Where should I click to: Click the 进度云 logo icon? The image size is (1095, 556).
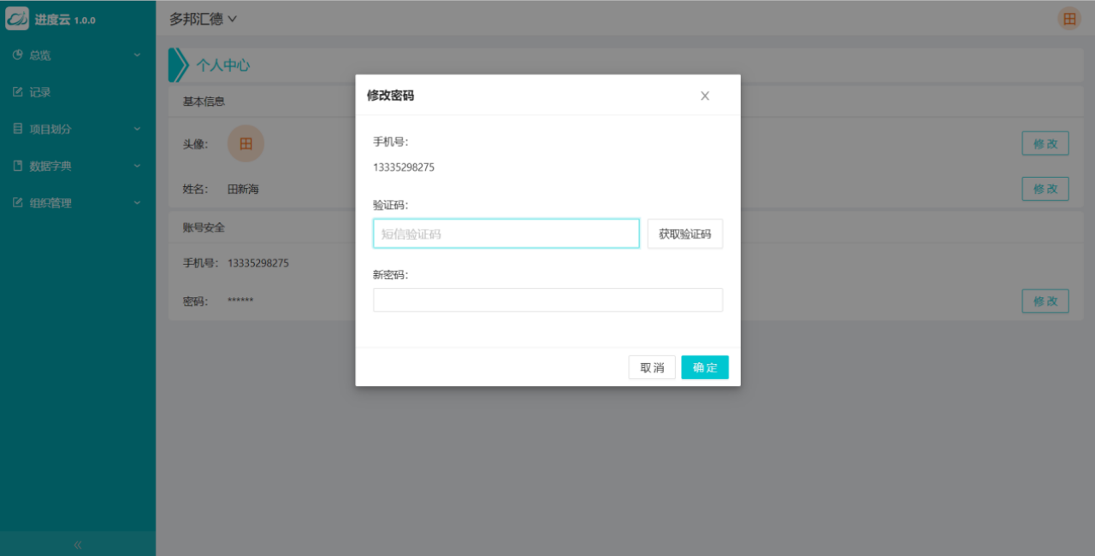tap(17, 18)
